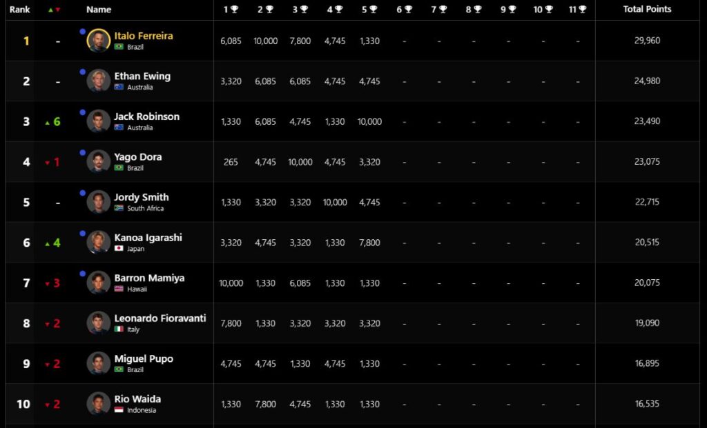
Task: Select Rio Waida's name
Action: pyautogui.click(x=137, y=399)
